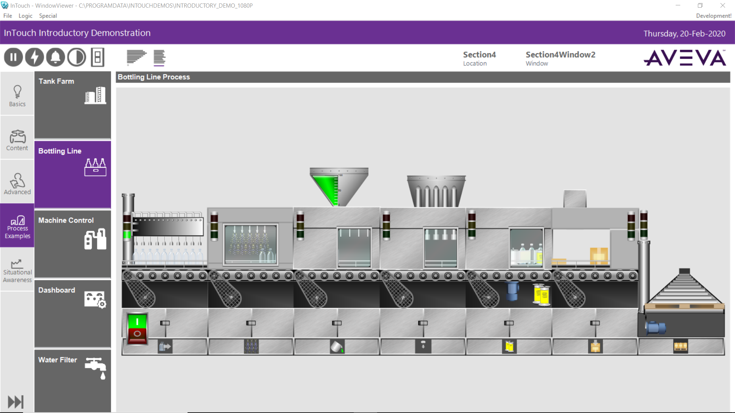Open the alarm bell icon
735x413 pixels.
pyautogui.click(x=56, y=57)
